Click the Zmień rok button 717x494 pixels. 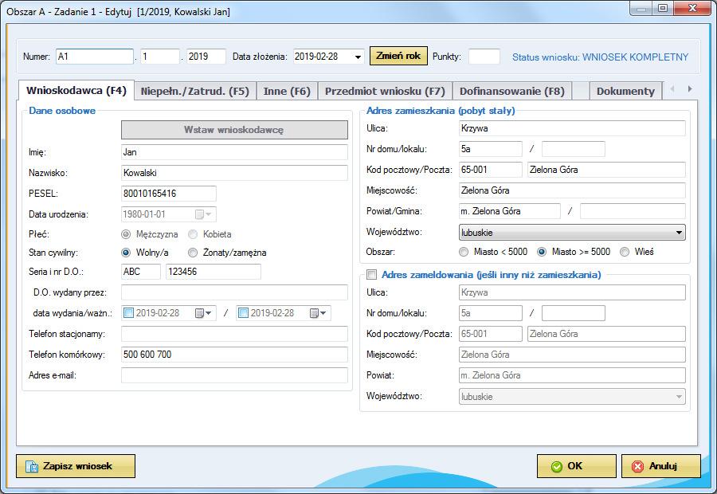[x=398, y=56]
